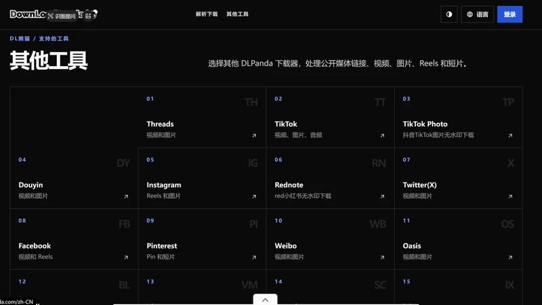Click the arrow icon on the Threads card
This screenshot has width=542, height=305.
(x=254, y=136)
